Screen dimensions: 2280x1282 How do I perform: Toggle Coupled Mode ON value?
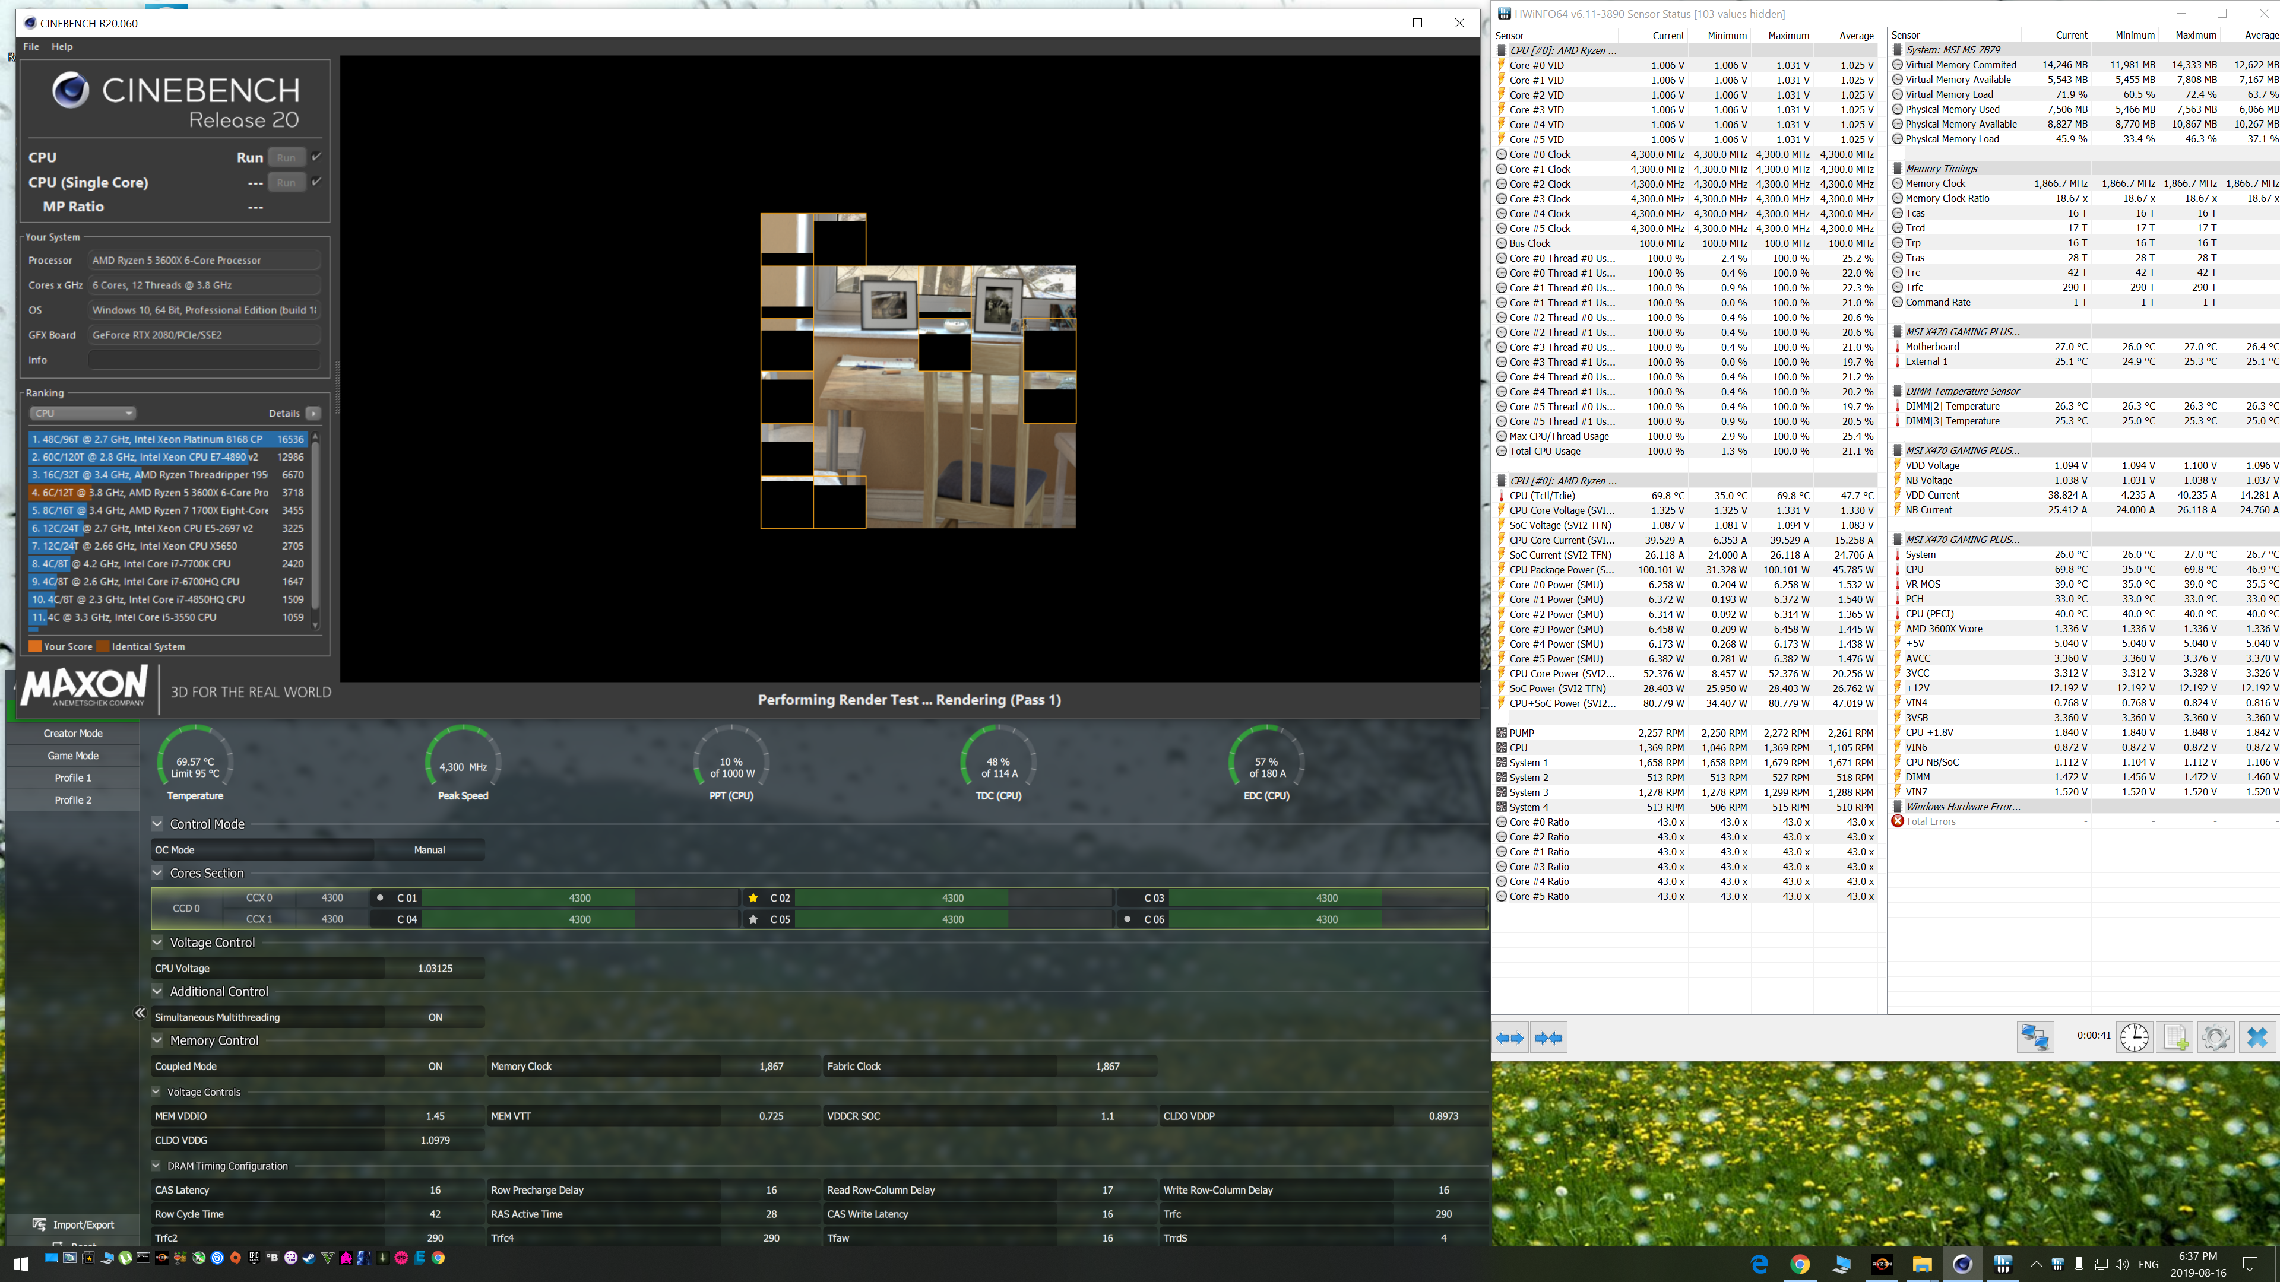pos(435,1066)
